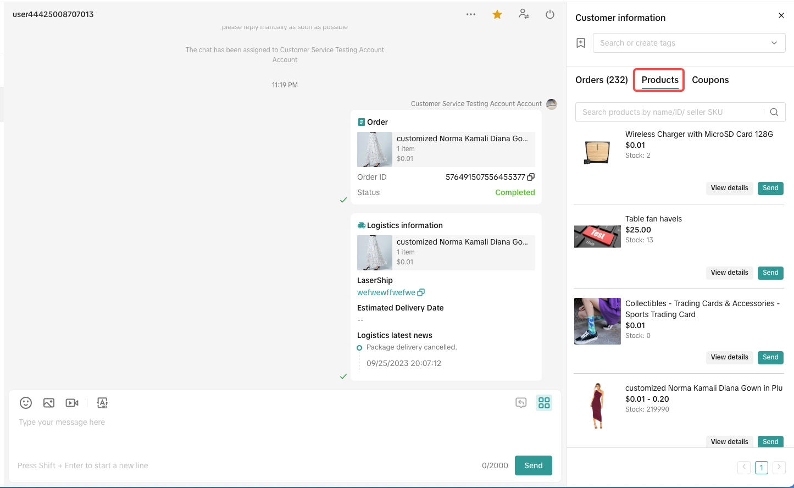Open quick replies icon above message box
The height and width of the screenshot is (488, 794).
(x=521, y=403)
